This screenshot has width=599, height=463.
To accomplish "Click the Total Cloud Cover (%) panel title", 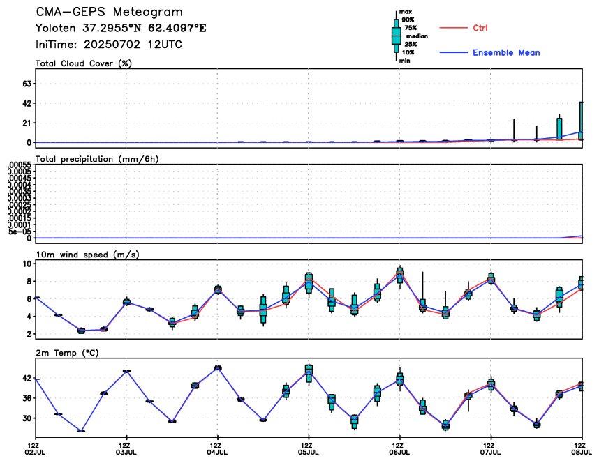I will tap(84, 63).
